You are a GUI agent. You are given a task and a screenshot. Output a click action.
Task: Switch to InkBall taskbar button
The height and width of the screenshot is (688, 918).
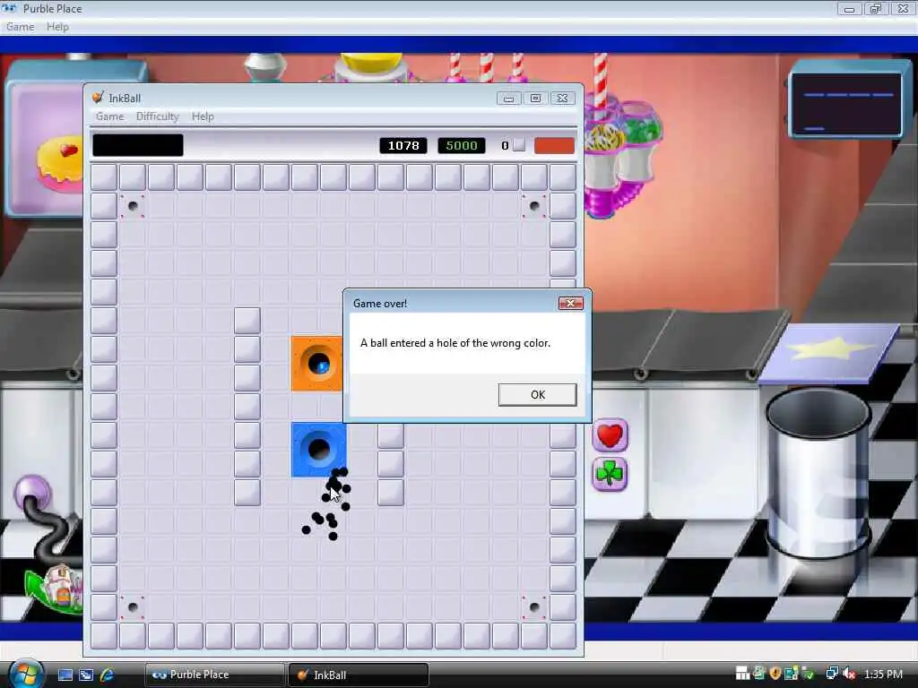359,675
